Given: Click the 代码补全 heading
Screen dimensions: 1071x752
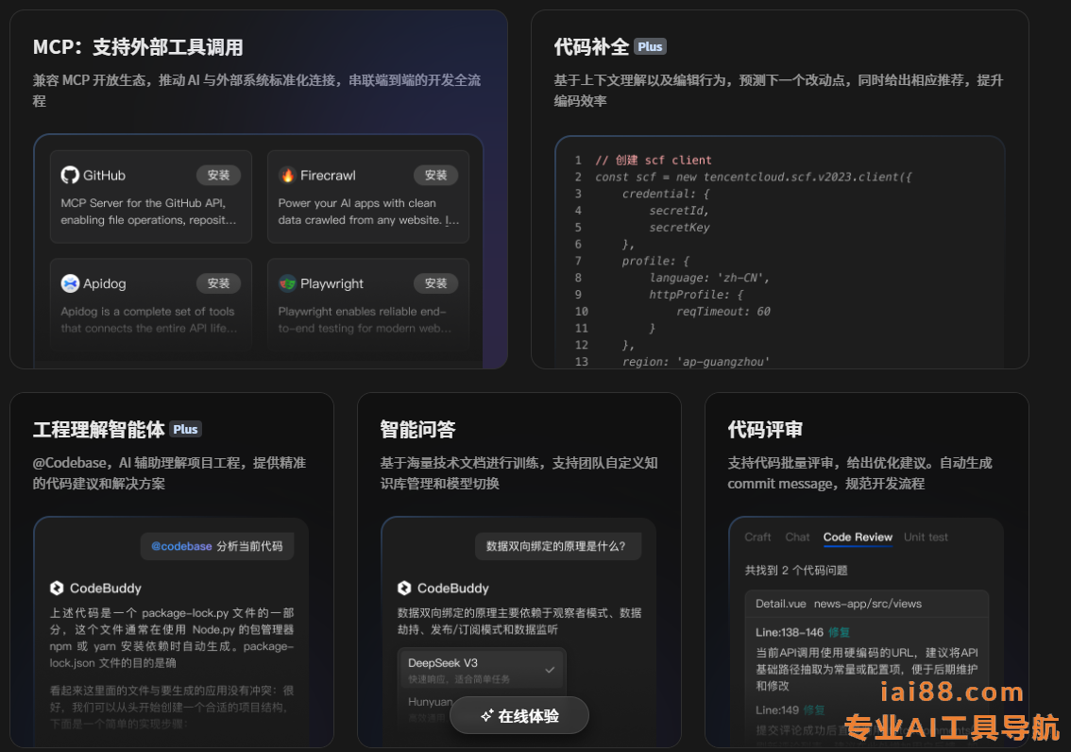Looking at the screenshot, I should click(x=591, y=47).
